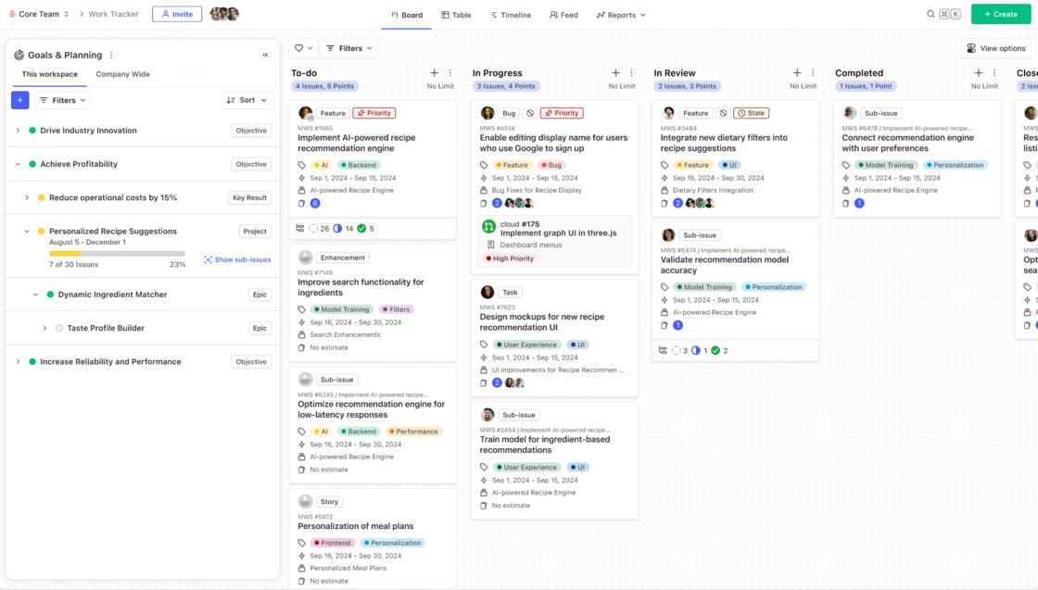Image resolution: width=1038 pixels, height=590 pixels.
Task: Add a new issue with the To-do column plus icon
Action: 434,72
